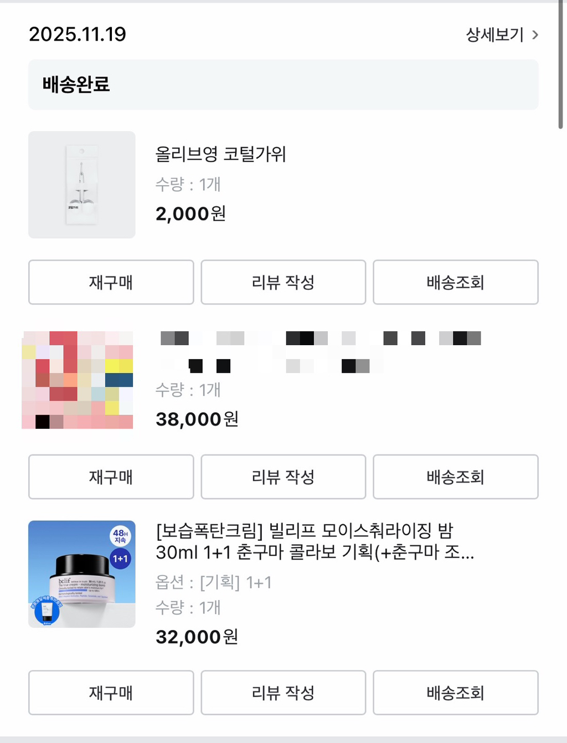Click 리뷰 작성 for the 38,000원 item

pyautogui.click(x=283, y=477)
